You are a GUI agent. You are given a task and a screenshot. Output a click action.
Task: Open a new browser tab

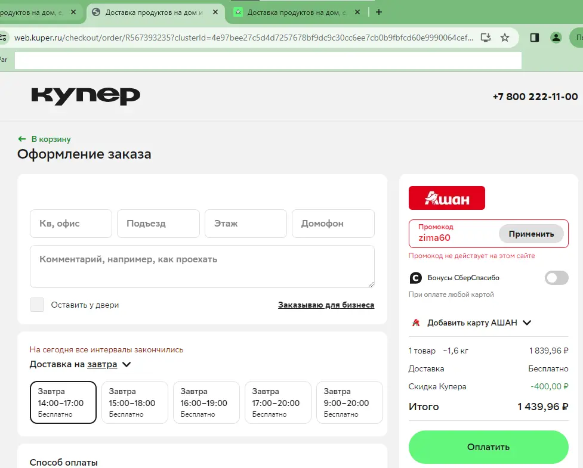[379, 13]
